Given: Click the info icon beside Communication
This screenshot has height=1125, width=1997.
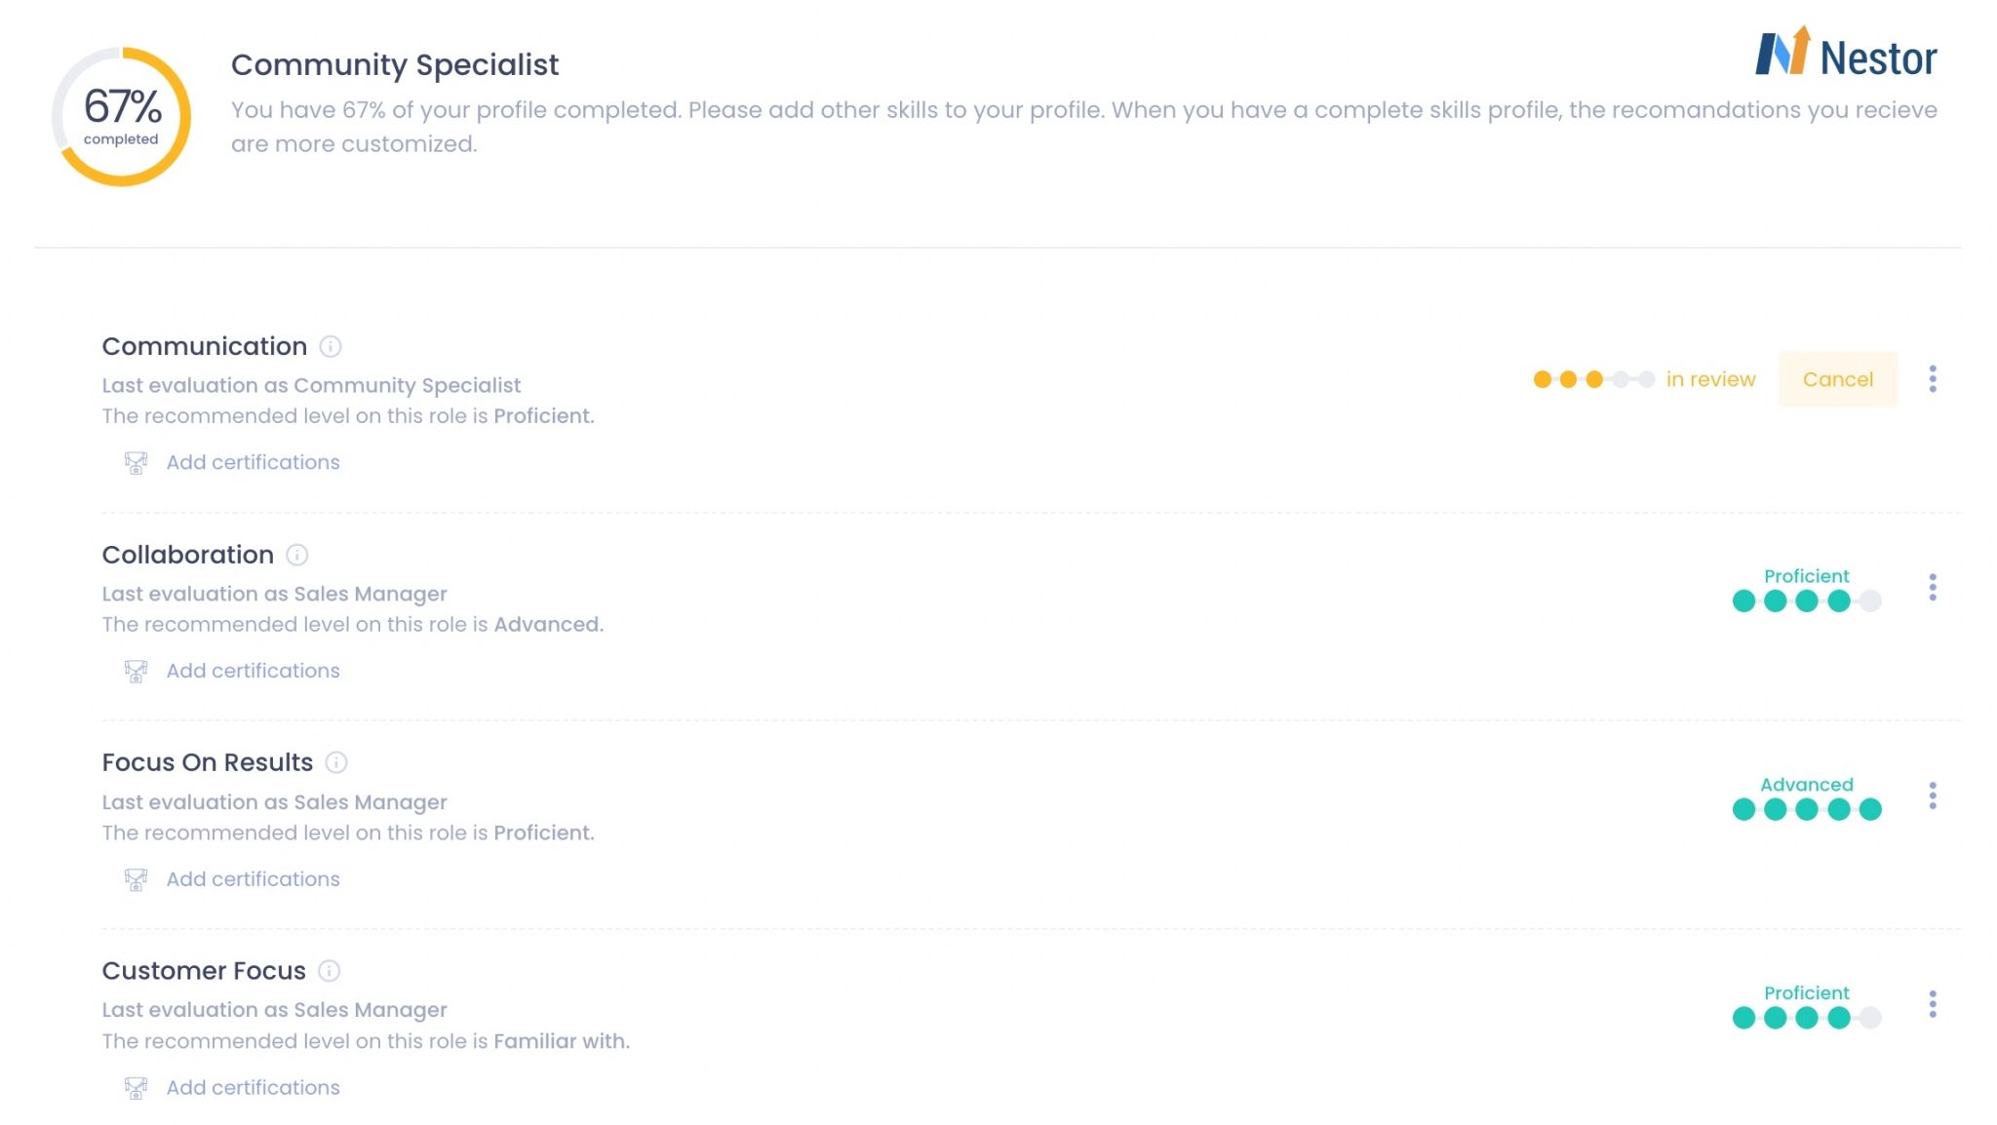Looking at the screenshot, I should 331,347.
